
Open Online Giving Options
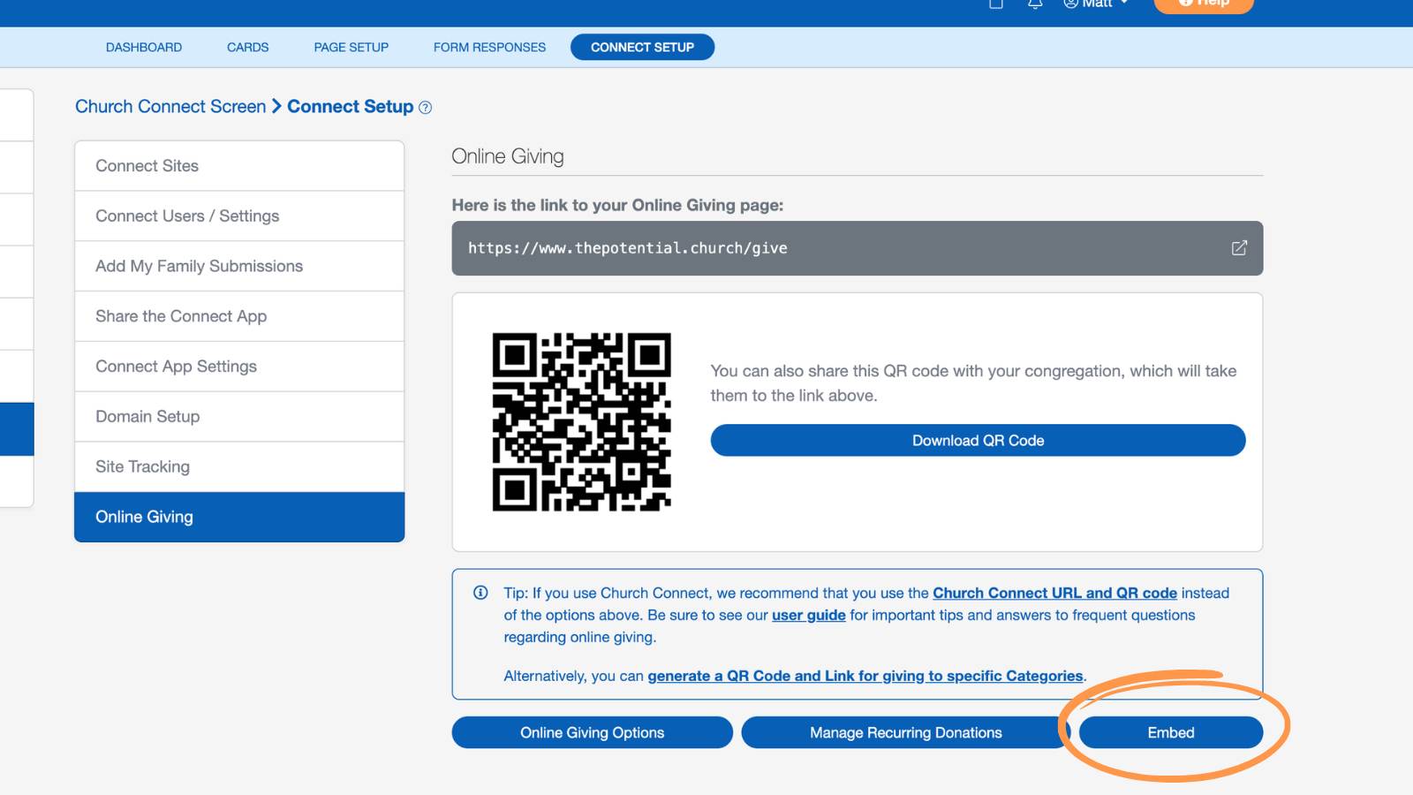coord(592,732)
